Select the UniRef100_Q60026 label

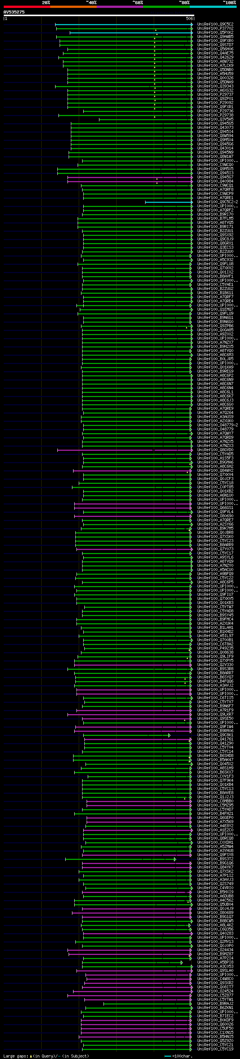coord(215,1024)
